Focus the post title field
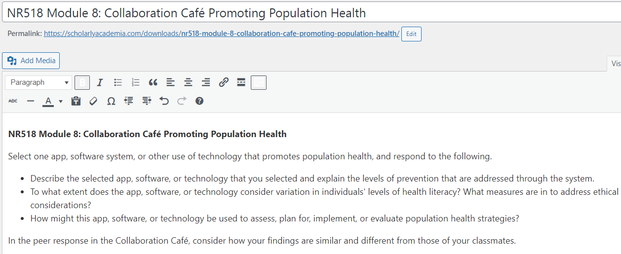The height and width of the screenshot is (254, 621). click(310, 13)
